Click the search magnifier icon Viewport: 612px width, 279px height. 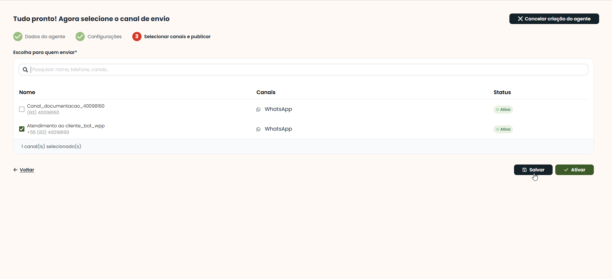[x=25, y=70]
